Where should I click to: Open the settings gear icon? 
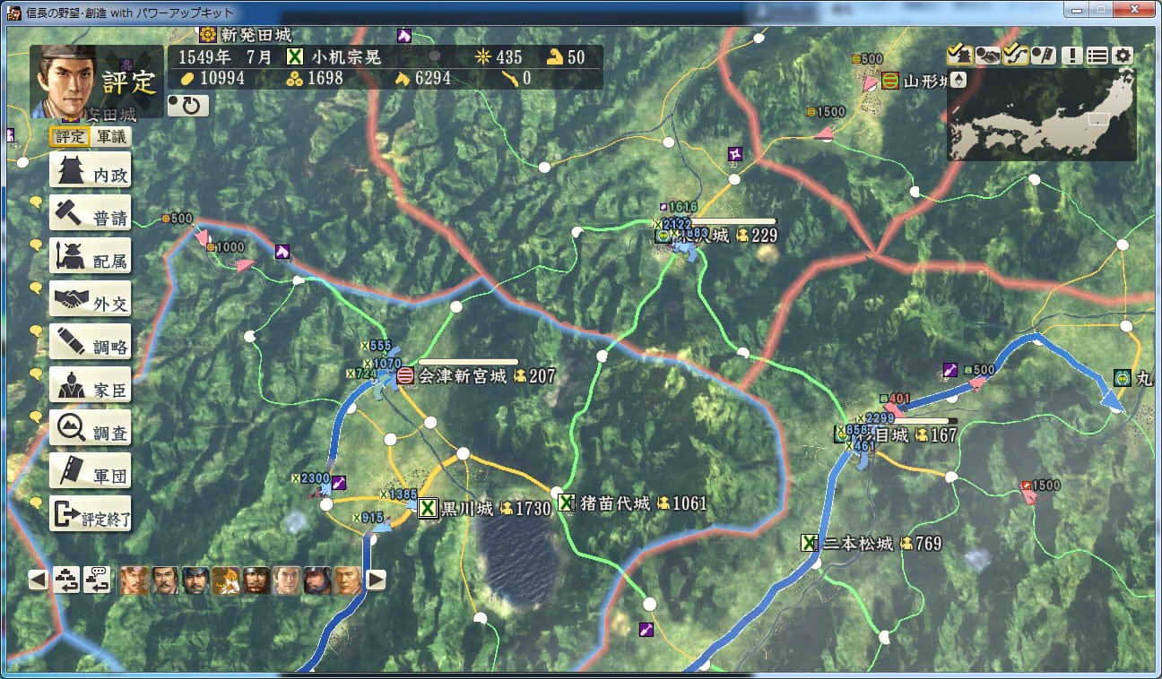click(x=1123, y=55)
